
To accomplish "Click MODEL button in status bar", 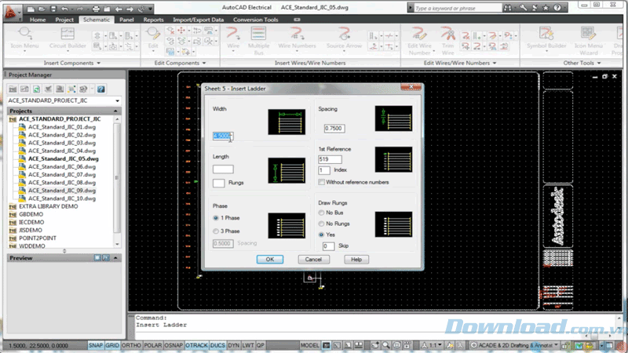I will 310,345.
